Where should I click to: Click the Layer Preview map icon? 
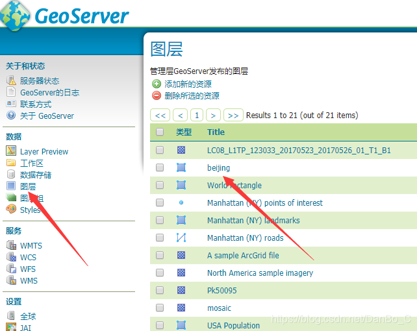11,151
